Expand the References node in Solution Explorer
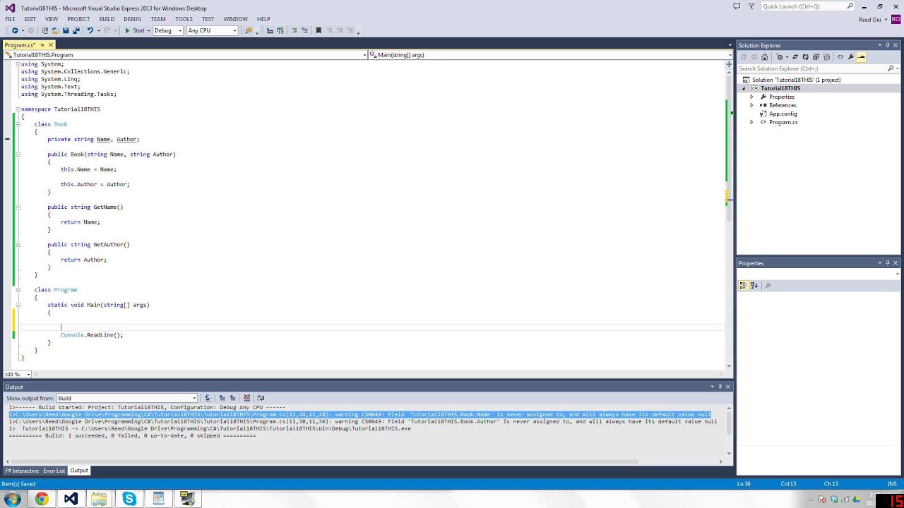 [751, 105]
